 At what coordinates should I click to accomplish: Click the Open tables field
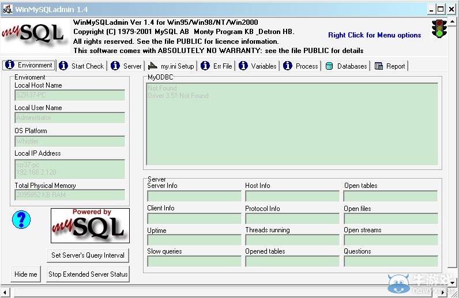391,196
